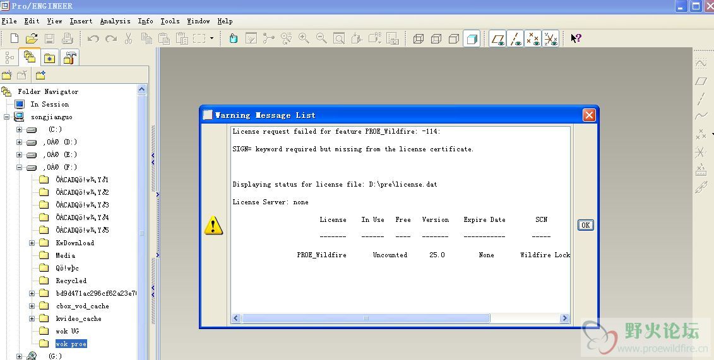The height and width of the screenshot is (360, 714).
Task: Select the Media folder
Action: click(65, 255)
